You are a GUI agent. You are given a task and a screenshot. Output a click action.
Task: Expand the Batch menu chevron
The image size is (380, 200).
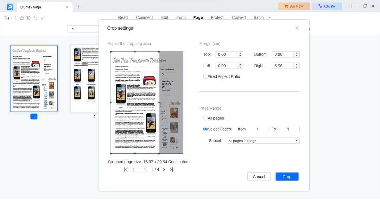coord(269,18)
